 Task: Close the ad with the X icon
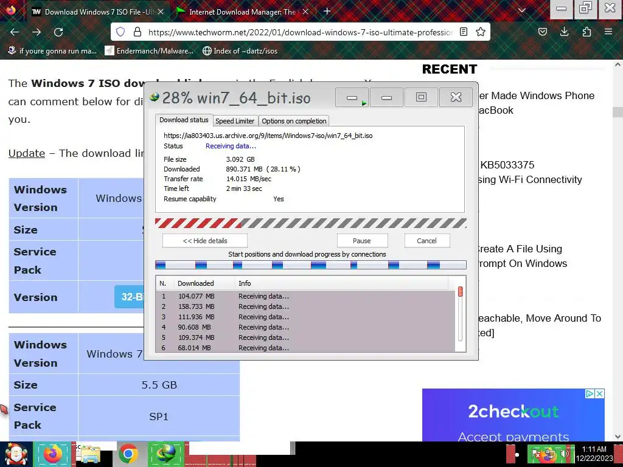tap(600, 393)
